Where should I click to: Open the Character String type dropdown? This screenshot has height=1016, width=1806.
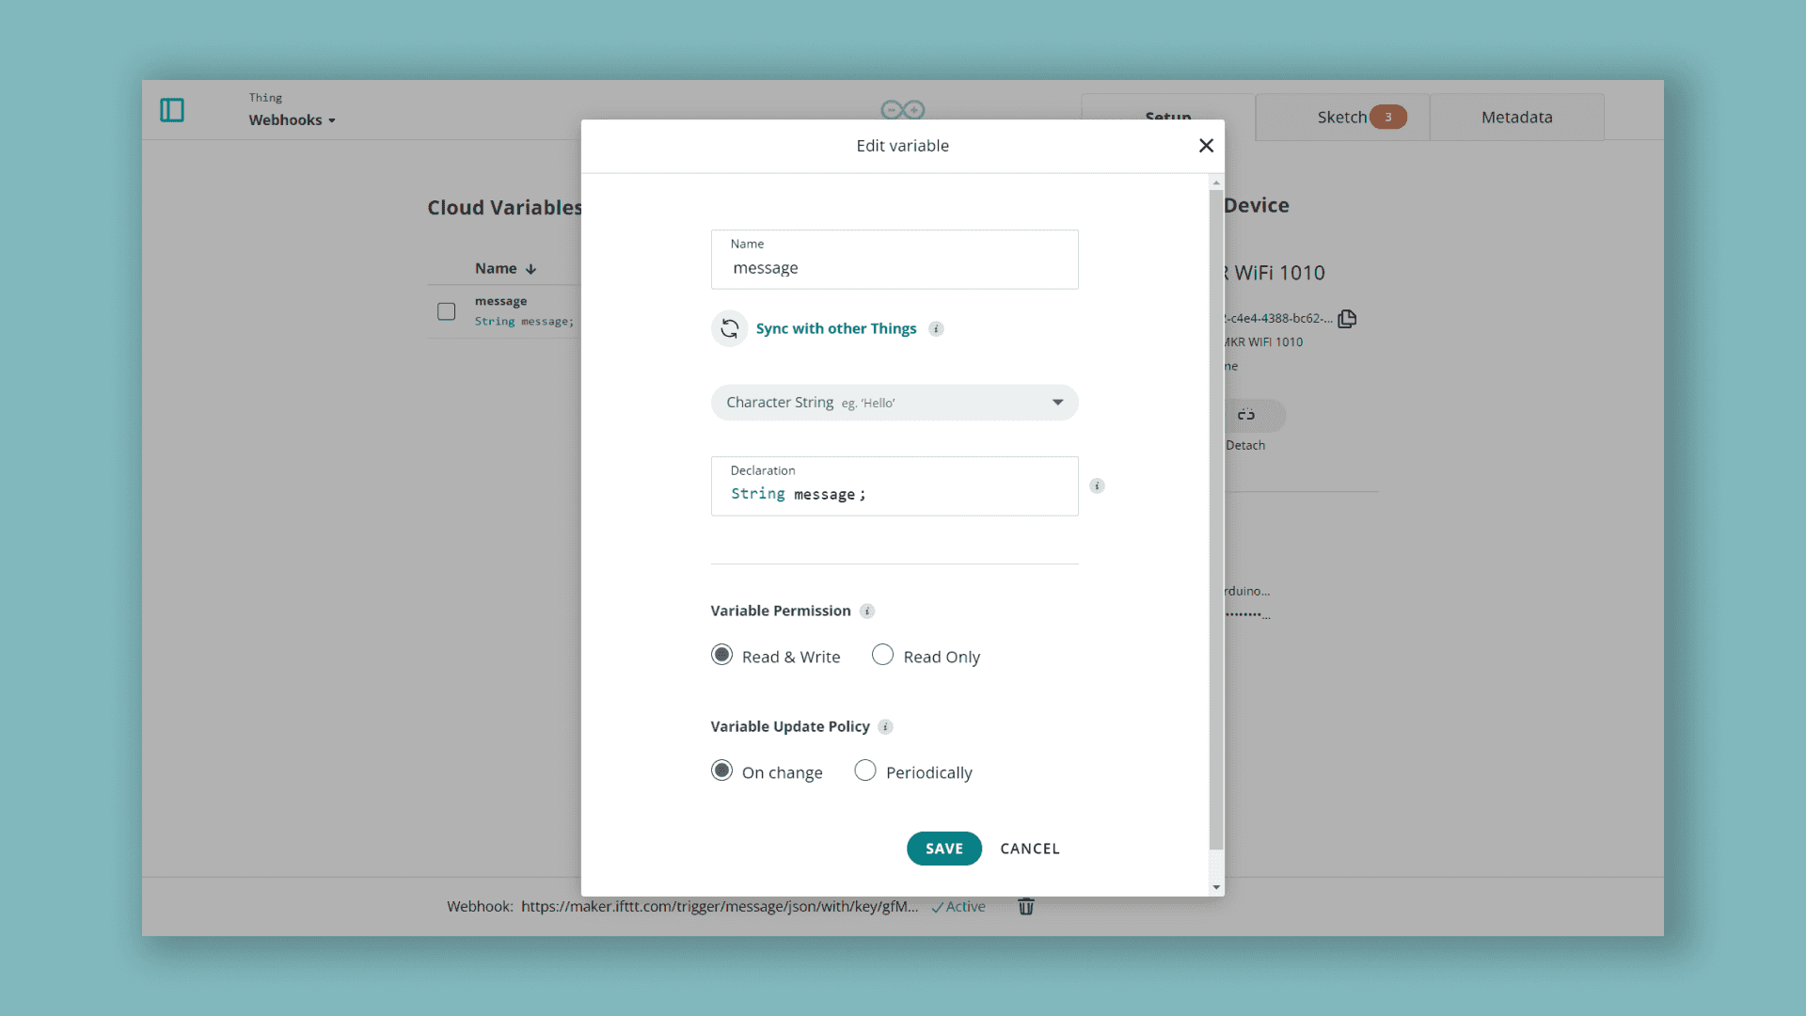tap(894, 403)
